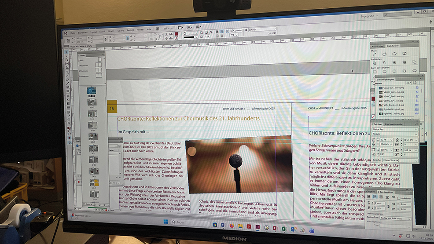This screenshot has height=244, width=434.
Task: Click page link number 118 in Verknüpfungen
Action: [416, 105]
